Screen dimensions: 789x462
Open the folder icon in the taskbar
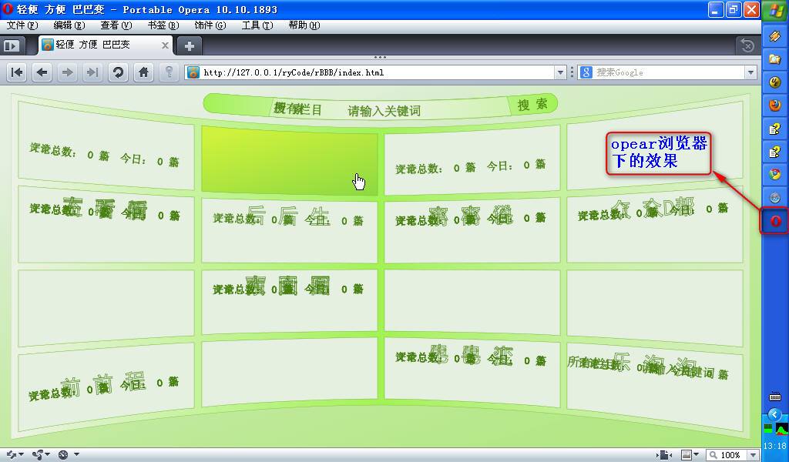[x=775, y=59]
